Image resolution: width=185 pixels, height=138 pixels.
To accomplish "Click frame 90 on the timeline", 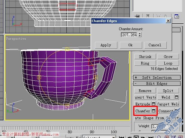I will tap(92, 132).
